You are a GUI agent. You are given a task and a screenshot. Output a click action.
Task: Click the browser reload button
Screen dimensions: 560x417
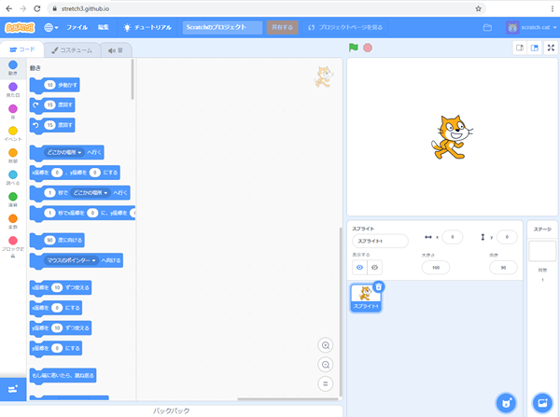click(37, 8)
